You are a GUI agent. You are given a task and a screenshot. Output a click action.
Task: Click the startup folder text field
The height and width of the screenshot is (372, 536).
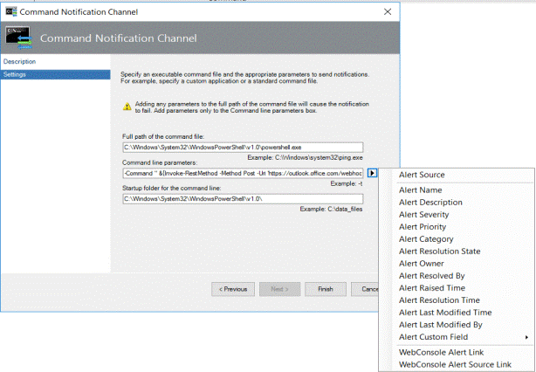tap(242, 200)
